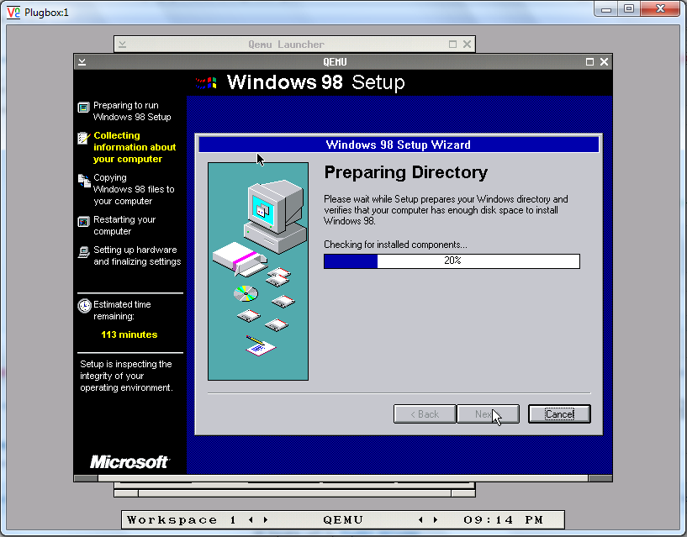Click Setup is inspecting the integrity text
687x537 pixels.
126,376
